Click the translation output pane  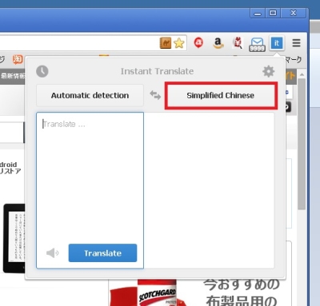point(209,190)
